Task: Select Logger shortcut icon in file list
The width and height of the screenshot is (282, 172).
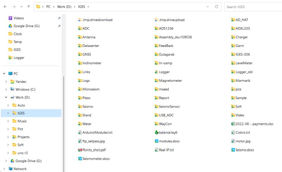Action: coord(157,72)
